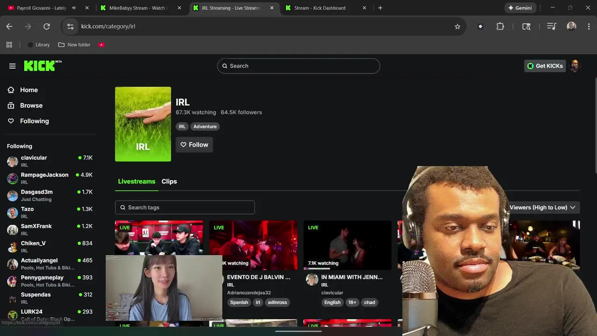597x336 pixels.
Task: Select the English tag
Action: coord(333,302)
